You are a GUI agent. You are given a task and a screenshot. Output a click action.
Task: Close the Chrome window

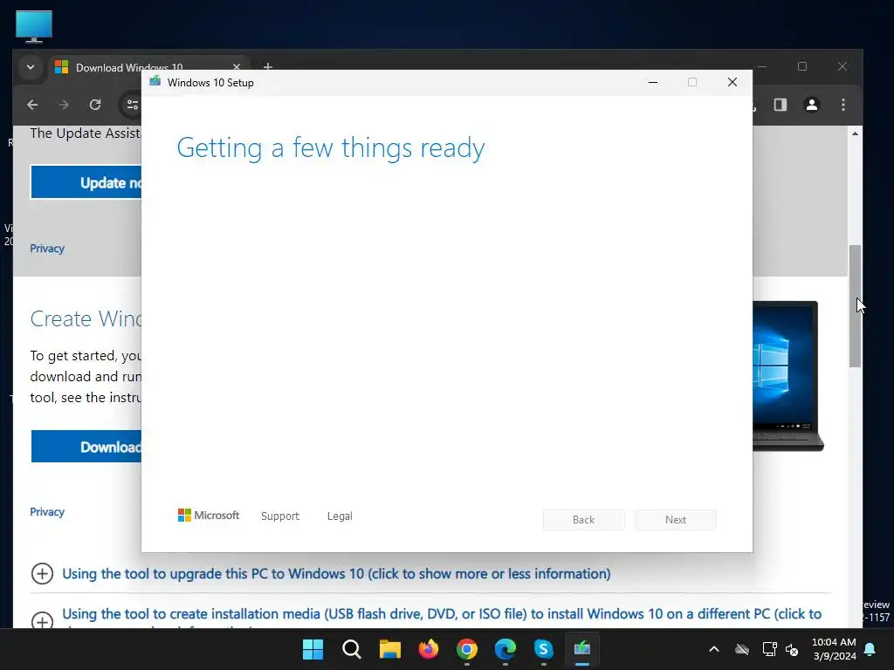click(x=842, y=66)
